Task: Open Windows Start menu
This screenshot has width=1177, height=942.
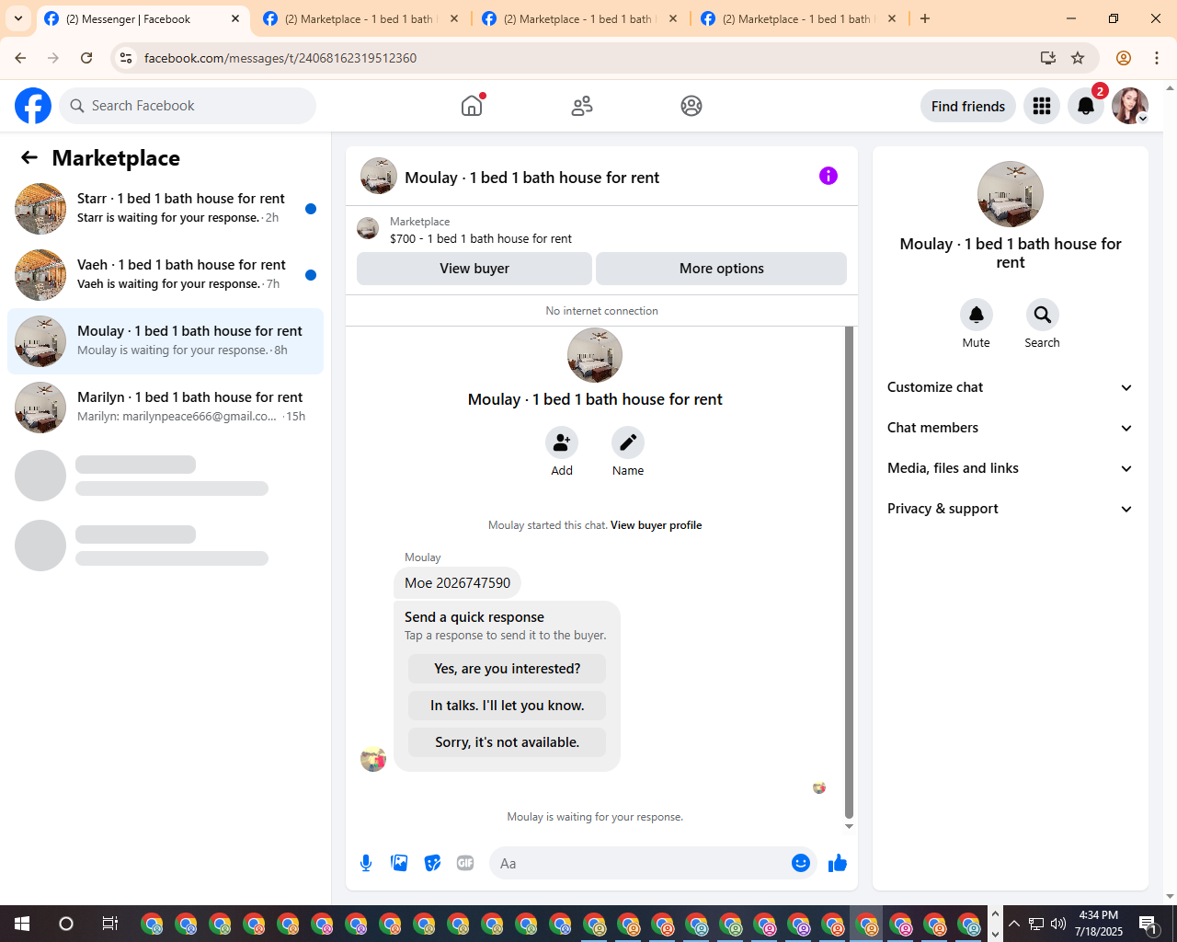Action: (x=22, y=924)
